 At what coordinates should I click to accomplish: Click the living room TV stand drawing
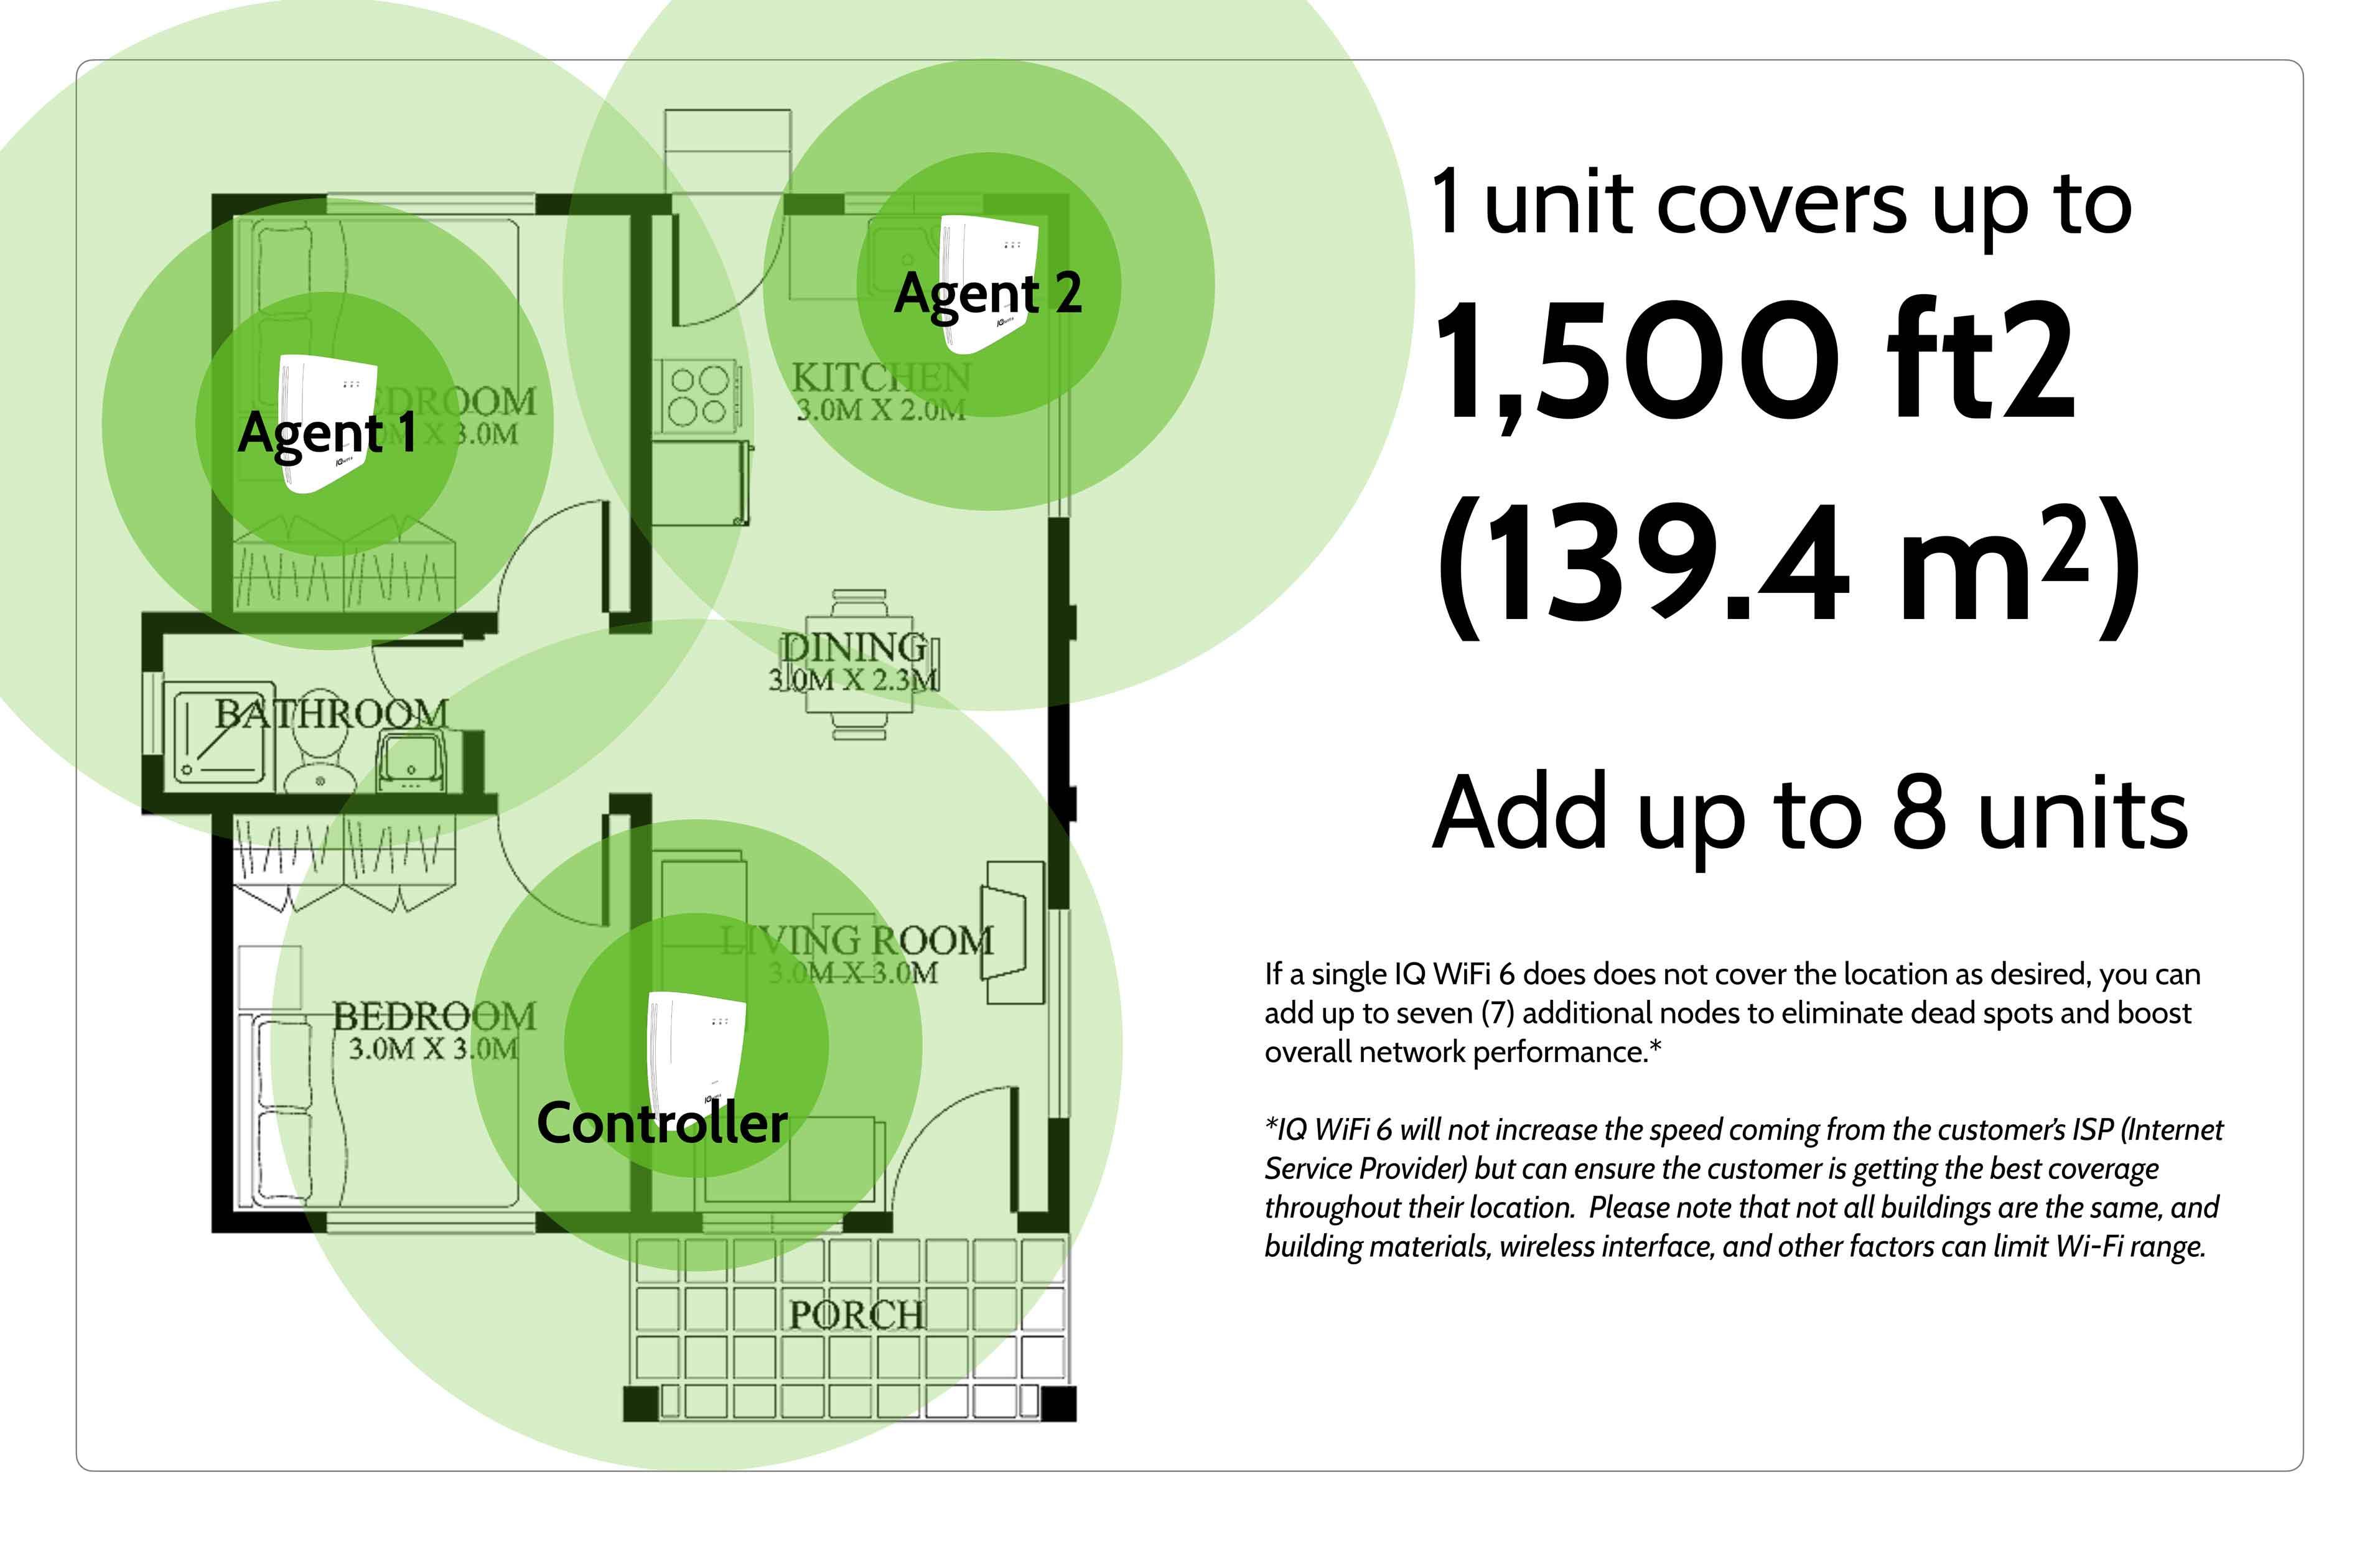tap(1013, 932)
